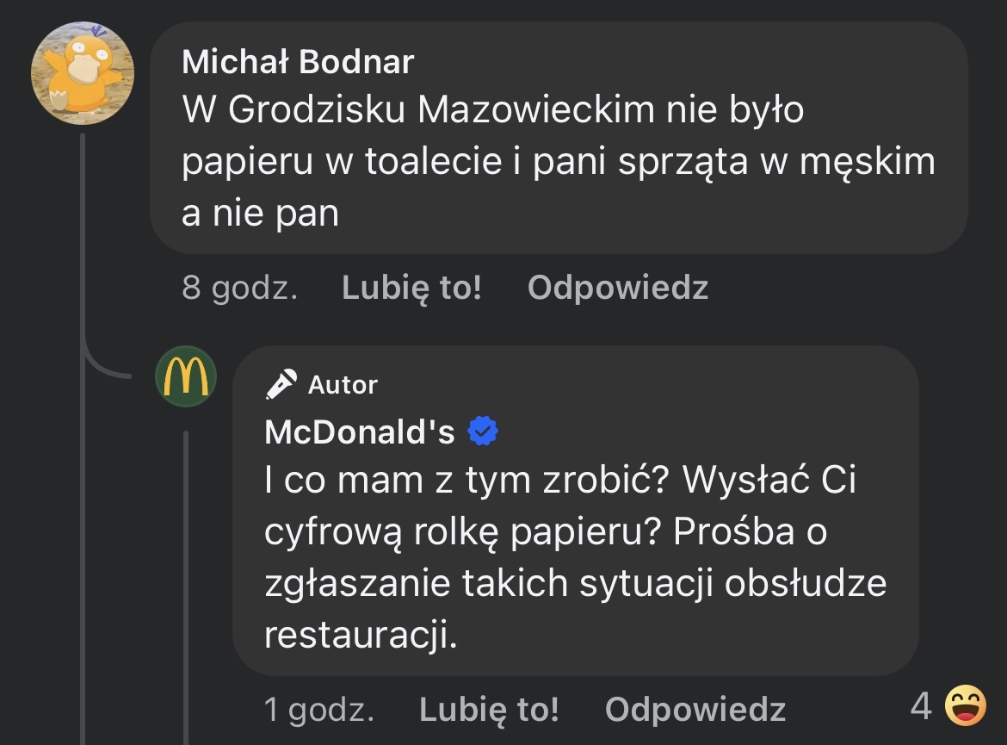The image size is (1007, 745).
Task: Open Michał Bodnar's profile name
Action: click(298, 62)
